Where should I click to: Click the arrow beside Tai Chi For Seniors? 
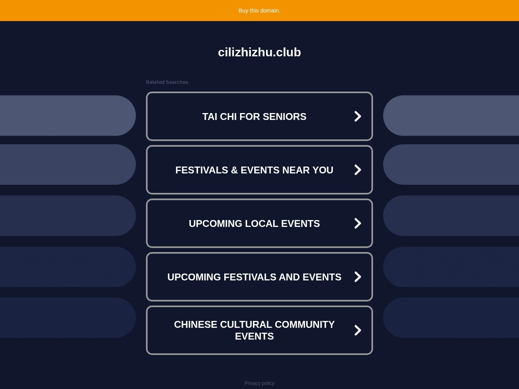pyautogui.click(x=358, y=116)
